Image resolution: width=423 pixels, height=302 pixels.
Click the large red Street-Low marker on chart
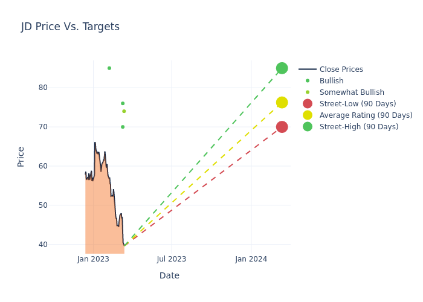coord(282,127)
